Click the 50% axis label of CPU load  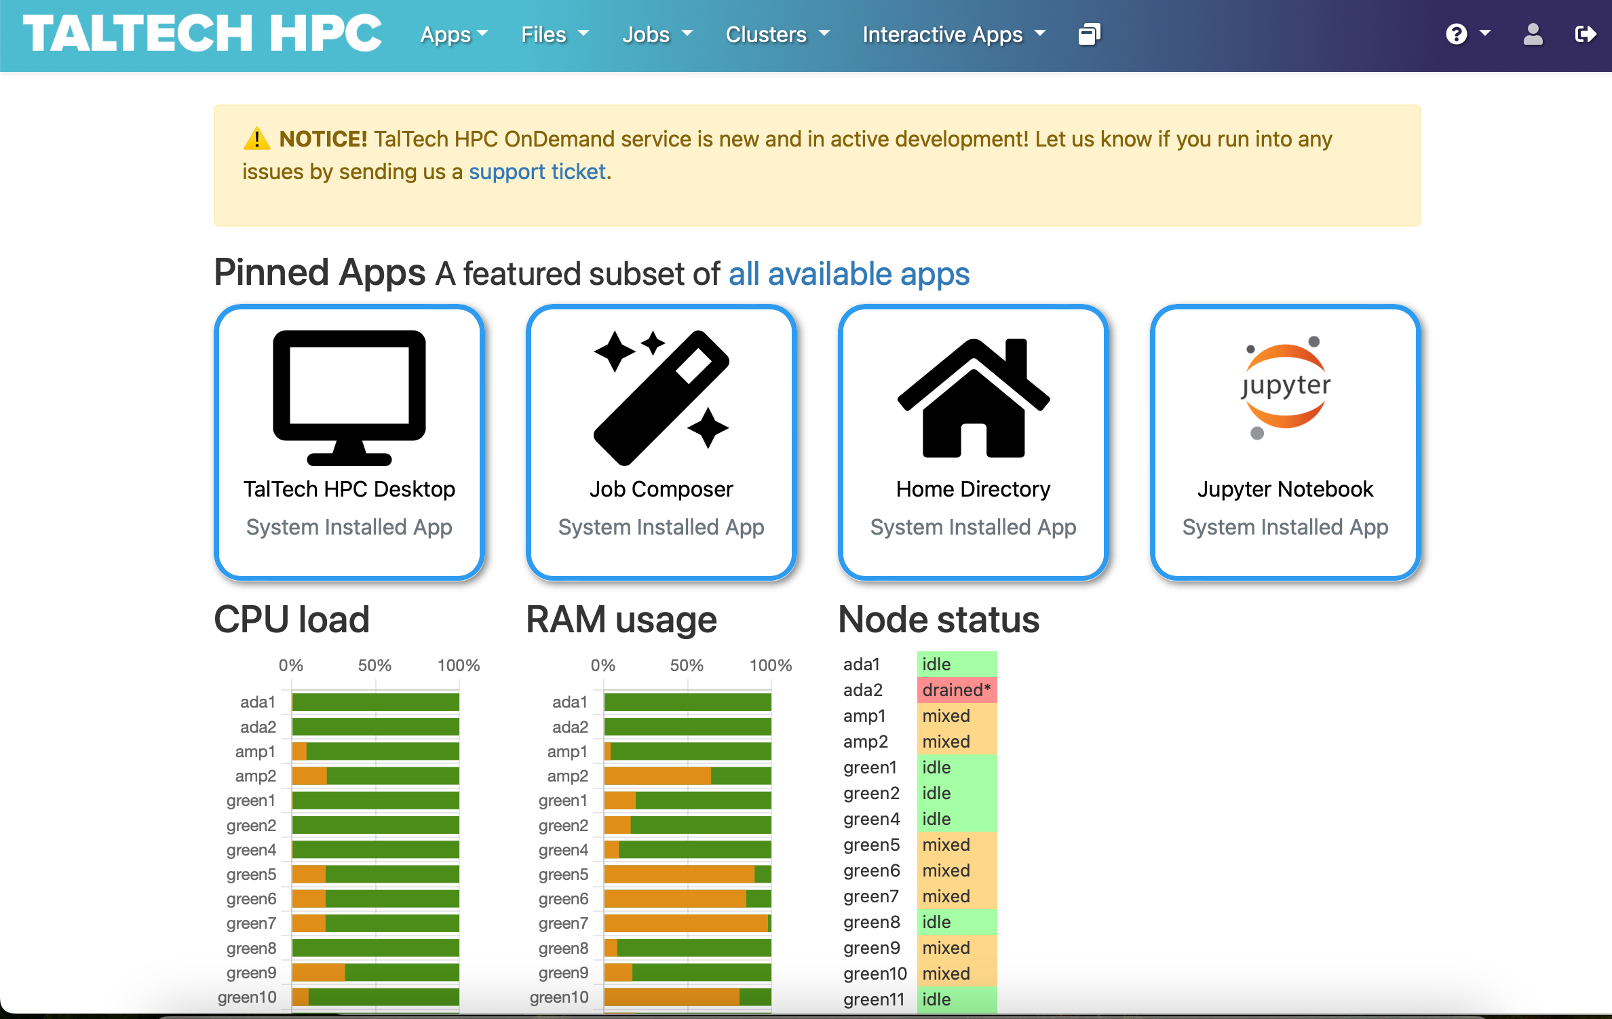tap(375, 665)
